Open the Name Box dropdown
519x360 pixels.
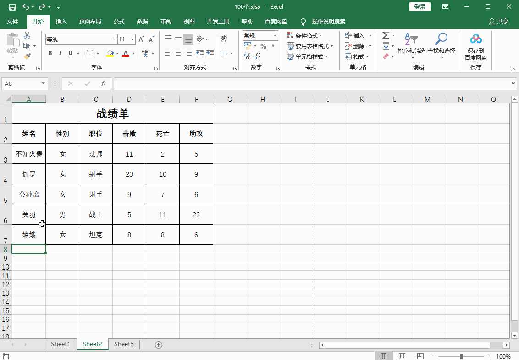tap(43, 84)
